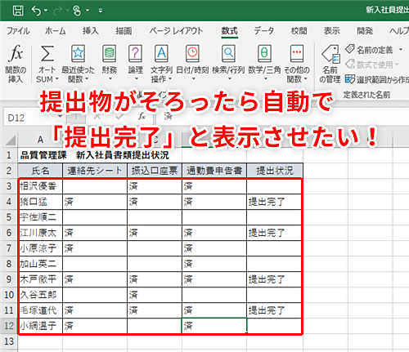Open the Math/Trig theta functions icon
This screenshot has width=409, height=352.
(x=264, y=53)
